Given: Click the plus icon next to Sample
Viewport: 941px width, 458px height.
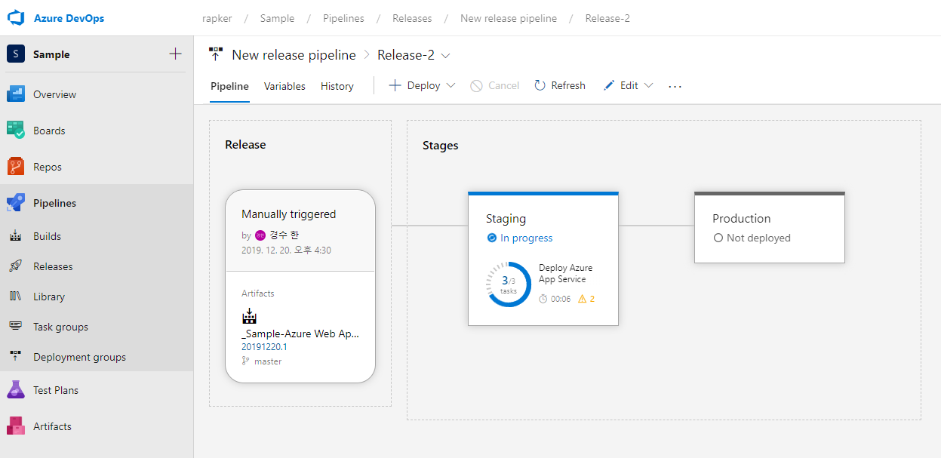Looking at the screenshot, I should click(175, 54).
